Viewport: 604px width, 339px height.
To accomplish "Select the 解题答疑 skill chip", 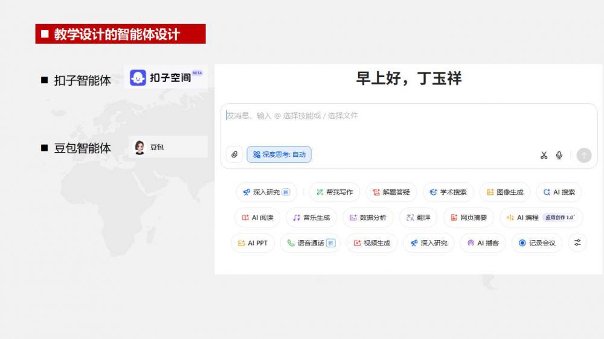I will [x=391, y=192].
